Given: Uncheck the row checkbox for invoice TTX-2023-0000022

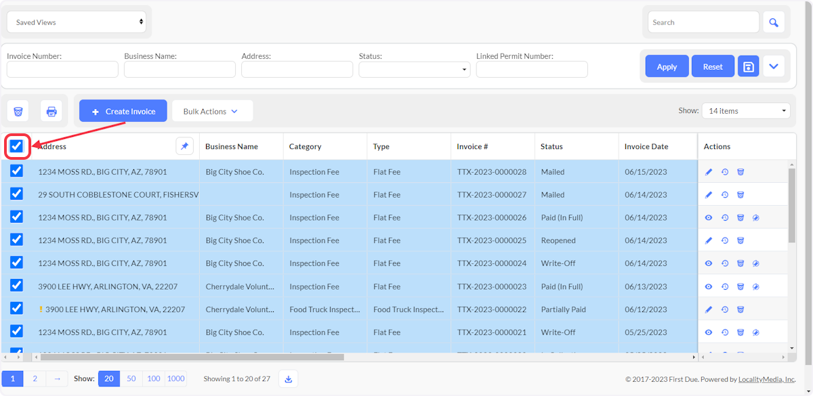Looking at the screenshot, I should (16, 309).
